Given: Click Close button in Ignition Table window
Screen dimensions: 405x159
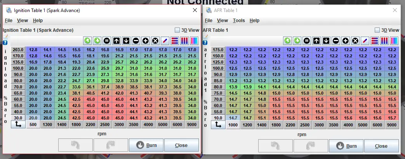Looking at the screenshot, I should (181, 145).
